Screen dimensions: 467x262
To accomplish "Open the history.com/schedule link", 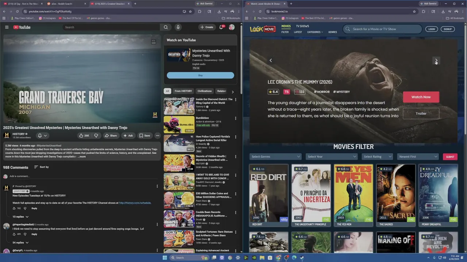I will 135,203.
